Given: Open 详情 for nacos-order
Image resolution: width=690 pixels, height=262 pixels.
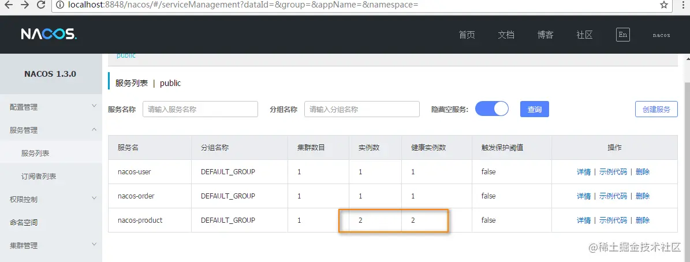Looking at the screenshot, I should pyautogui.click(x=584, y=196).
